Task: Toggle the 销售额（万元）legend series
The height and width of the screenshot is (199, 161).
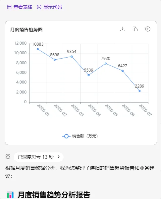Action: coord(80,136)
